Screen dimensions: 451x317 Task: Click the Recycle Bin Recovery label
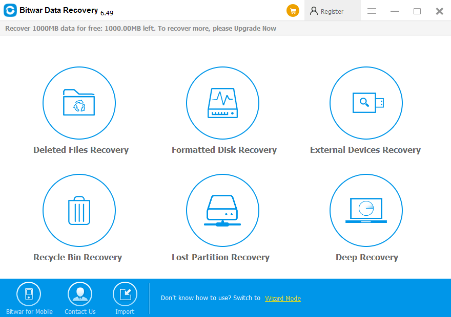coord(78,257)
